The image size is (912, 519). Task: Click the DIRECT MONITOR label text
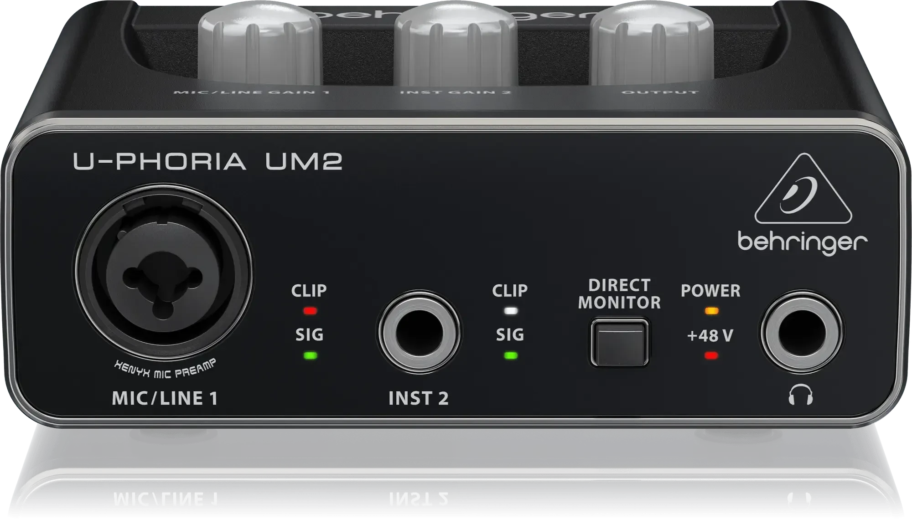619,294
